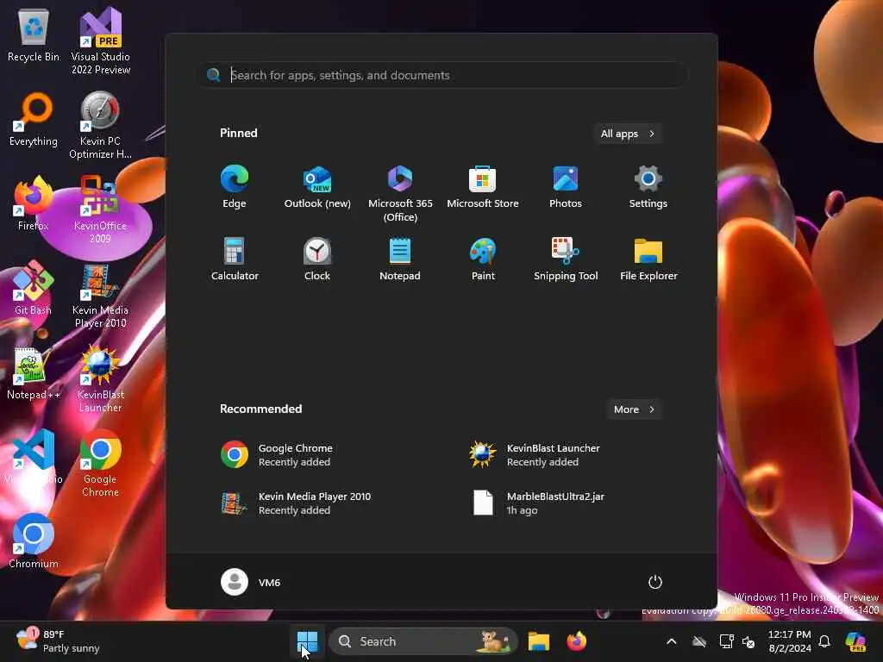Select KevinBlast Launcher desktop icon
Image resolution: width=883 pixels, height=662 pixels.
(101, 378)
